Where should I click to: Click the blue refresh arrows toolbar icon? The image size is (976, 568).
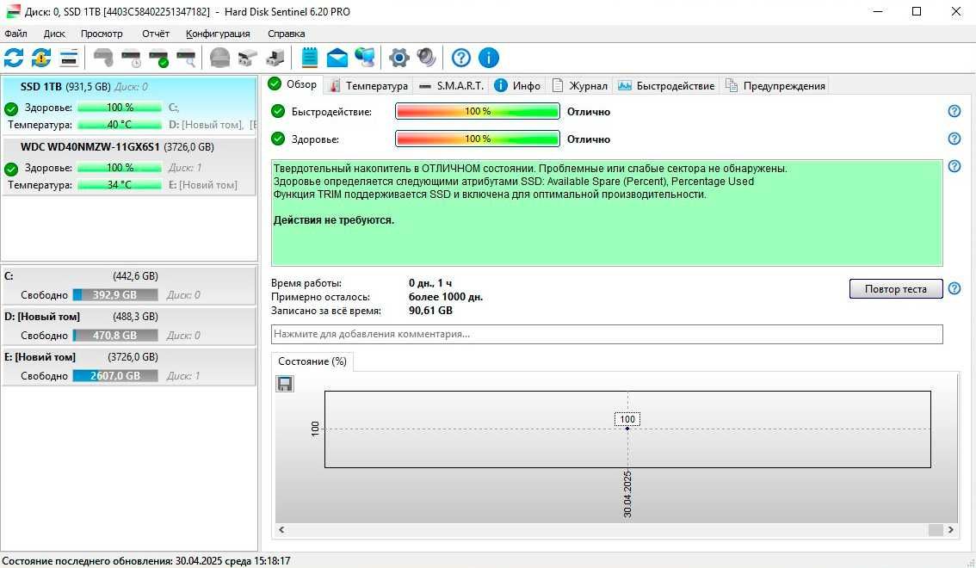coord(14,58)
